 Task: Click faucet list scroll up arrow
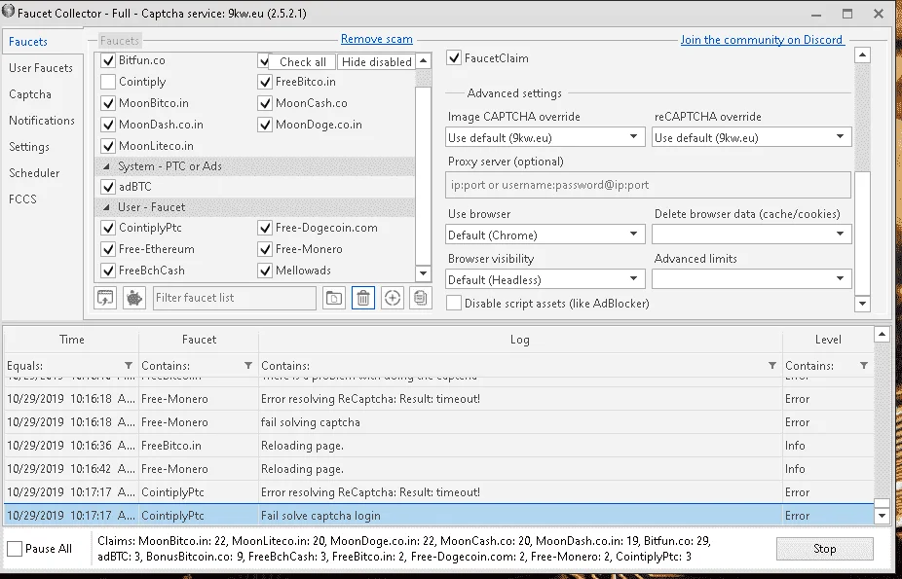pyautogui.click(x=424, y=61)
